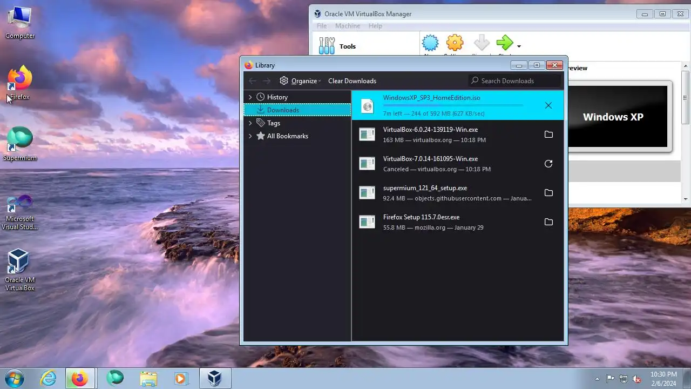Focus the Search Downloads field
This screenshot has width=691, height=389.
pos(514,81)
